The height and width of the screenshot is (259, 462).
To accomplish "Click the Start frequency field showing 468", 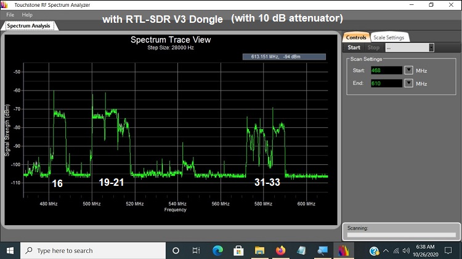I will tap(386, 70).
